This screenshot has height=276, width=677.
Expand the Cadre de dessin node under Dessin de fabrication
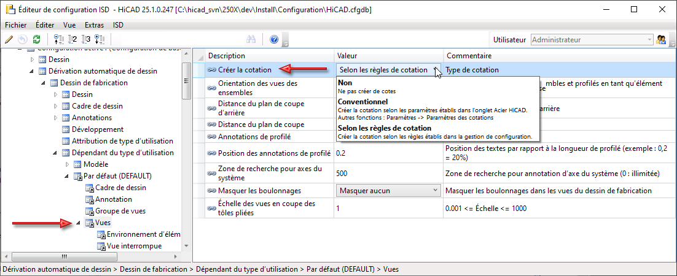pos(55,106)
